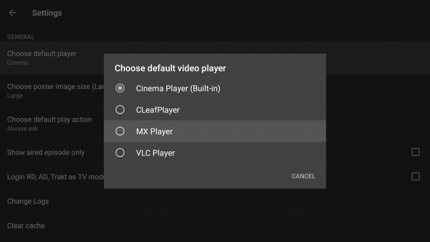Select the MX Player radio button
430x242 pixels.
click(x=120, y=131)
